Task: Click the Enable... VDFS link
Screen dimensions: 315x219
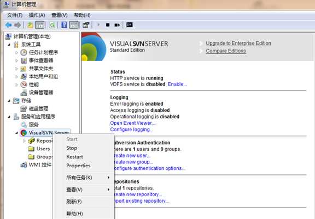Action: (x=177, y=84)
